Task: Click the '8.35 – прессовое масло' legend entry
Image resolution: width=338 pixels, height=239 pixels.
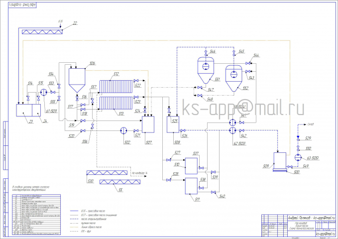Action: 93,211
